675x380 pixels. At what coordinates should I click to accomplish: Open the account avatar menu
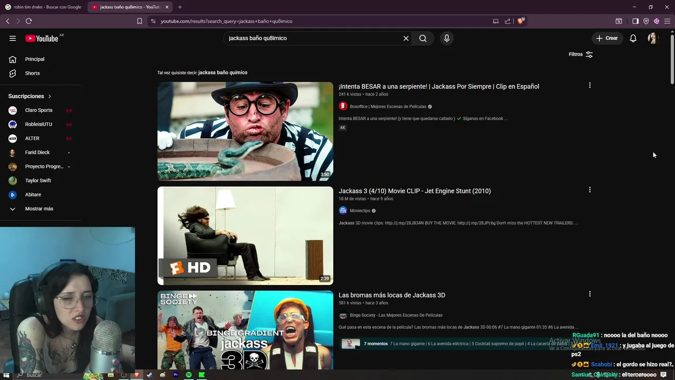pyautogui.click(x=653, y=38)
